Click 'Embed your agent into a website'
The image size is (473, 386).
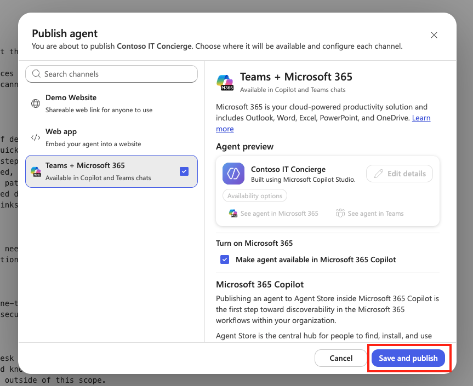pos(93,144)
